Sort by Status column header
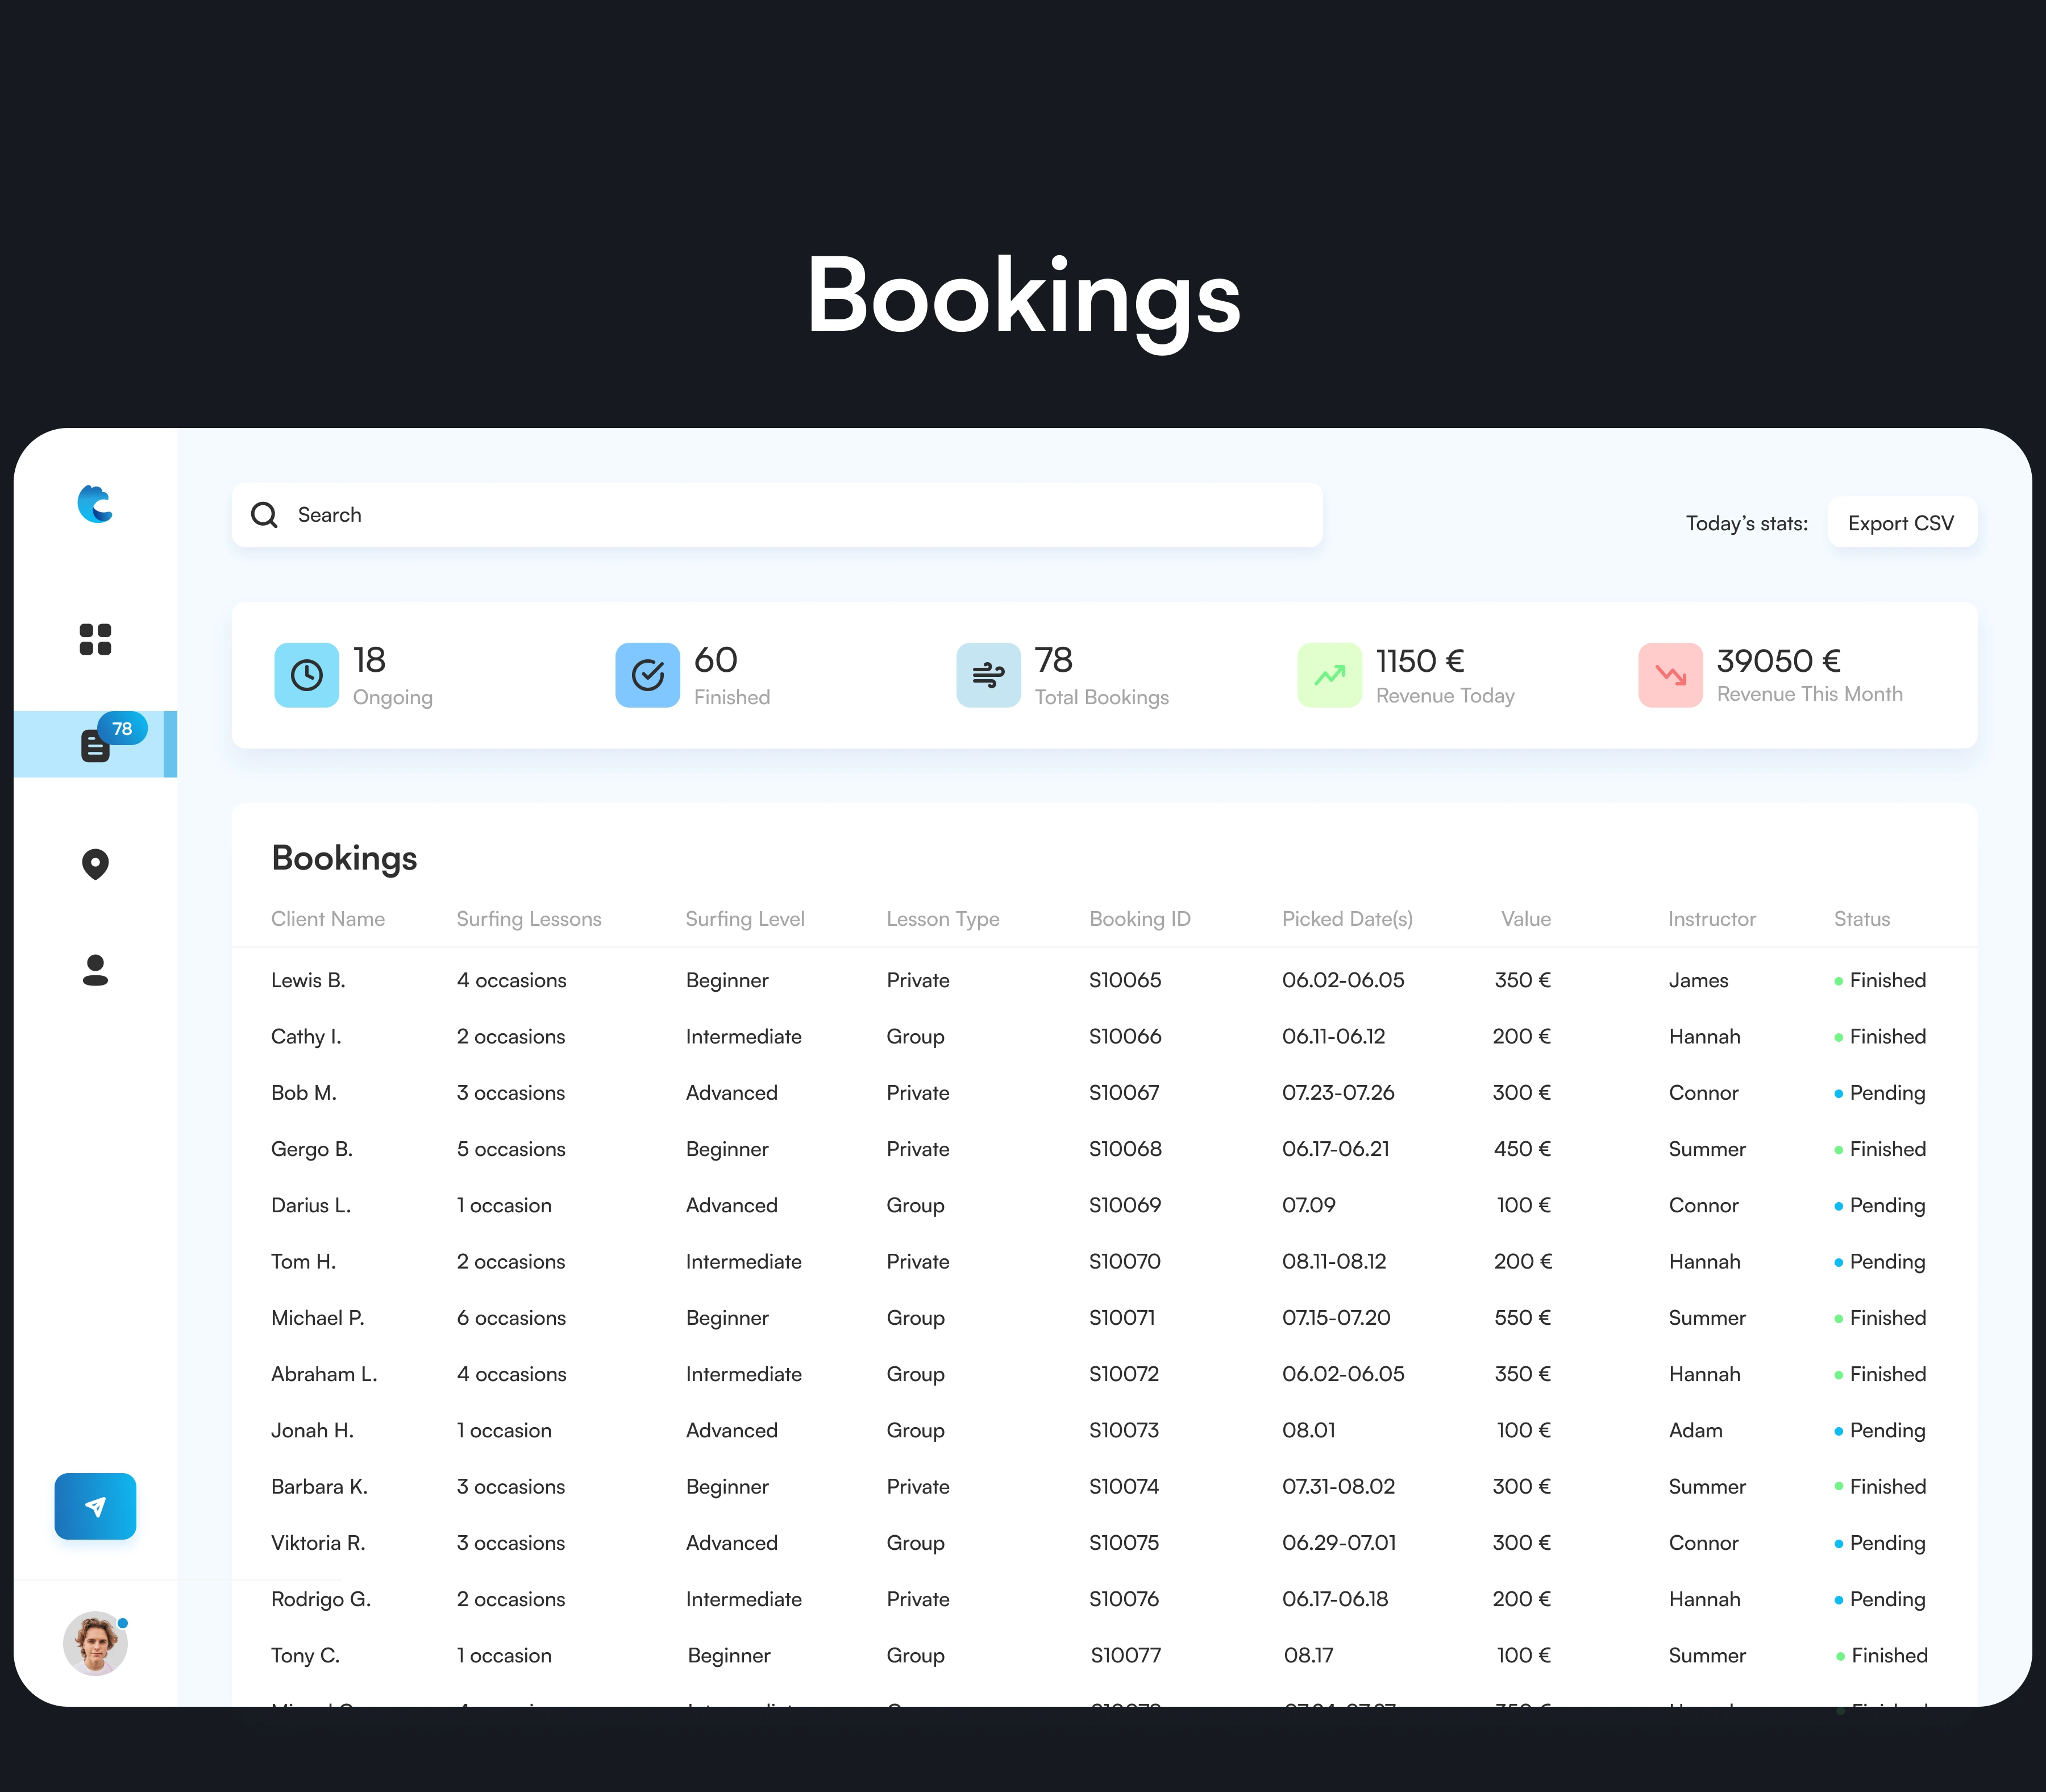The image size is (2046, 1792). click(1861, 919)
